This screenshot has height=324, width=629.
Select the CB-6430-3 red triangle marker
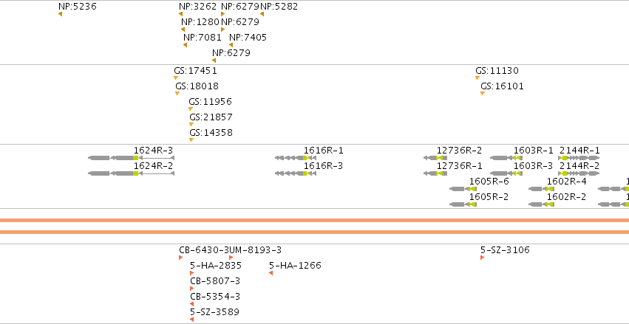tap(181, 258)
